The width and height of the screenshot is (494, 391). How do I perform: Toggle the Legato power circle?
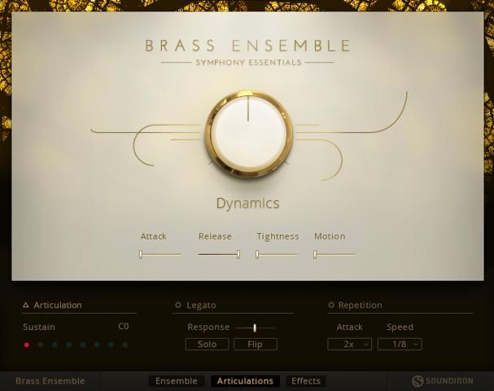[x=178, y=305]
